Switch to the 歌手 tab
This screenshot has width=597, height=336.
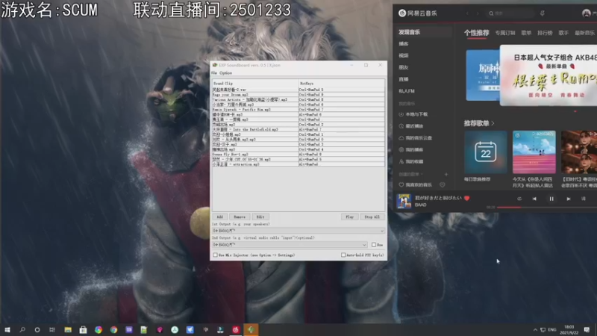point(563,33)
